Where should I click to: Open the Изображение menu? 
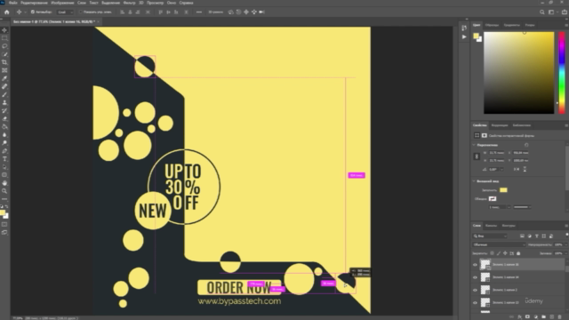click(x=62, y=3)
